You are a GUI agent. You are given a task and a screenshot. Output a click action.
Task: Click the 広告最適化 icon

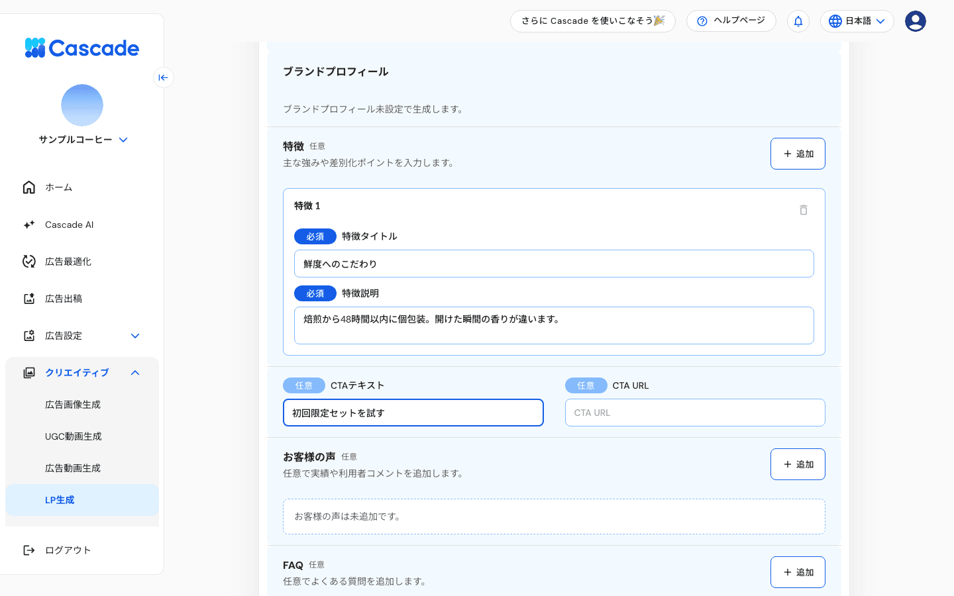pos(29,262)
